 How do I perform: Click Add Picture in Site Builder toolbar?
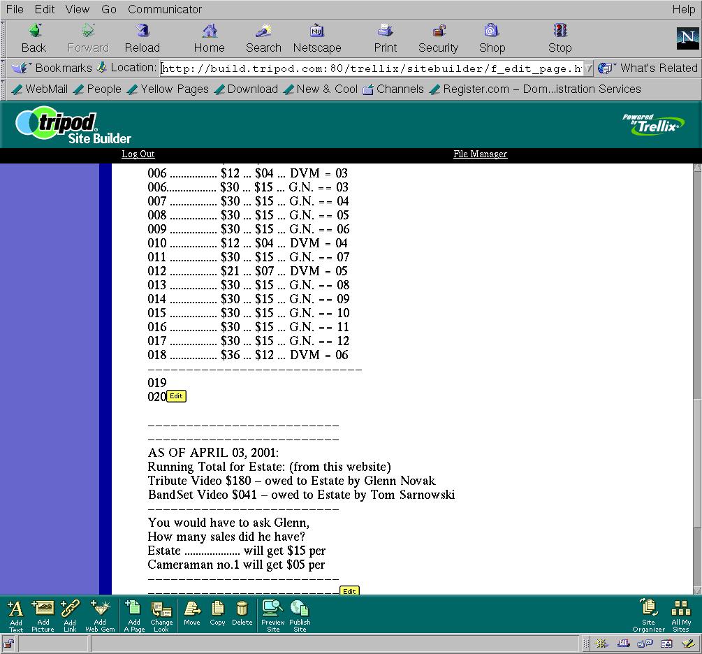tap(43, 616)
